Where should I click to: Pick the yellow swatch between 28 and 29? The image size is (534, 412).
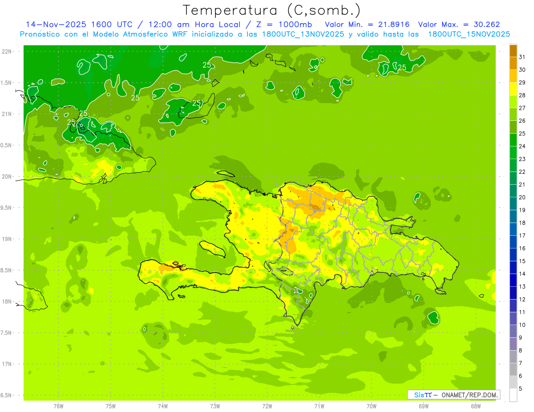513,89
